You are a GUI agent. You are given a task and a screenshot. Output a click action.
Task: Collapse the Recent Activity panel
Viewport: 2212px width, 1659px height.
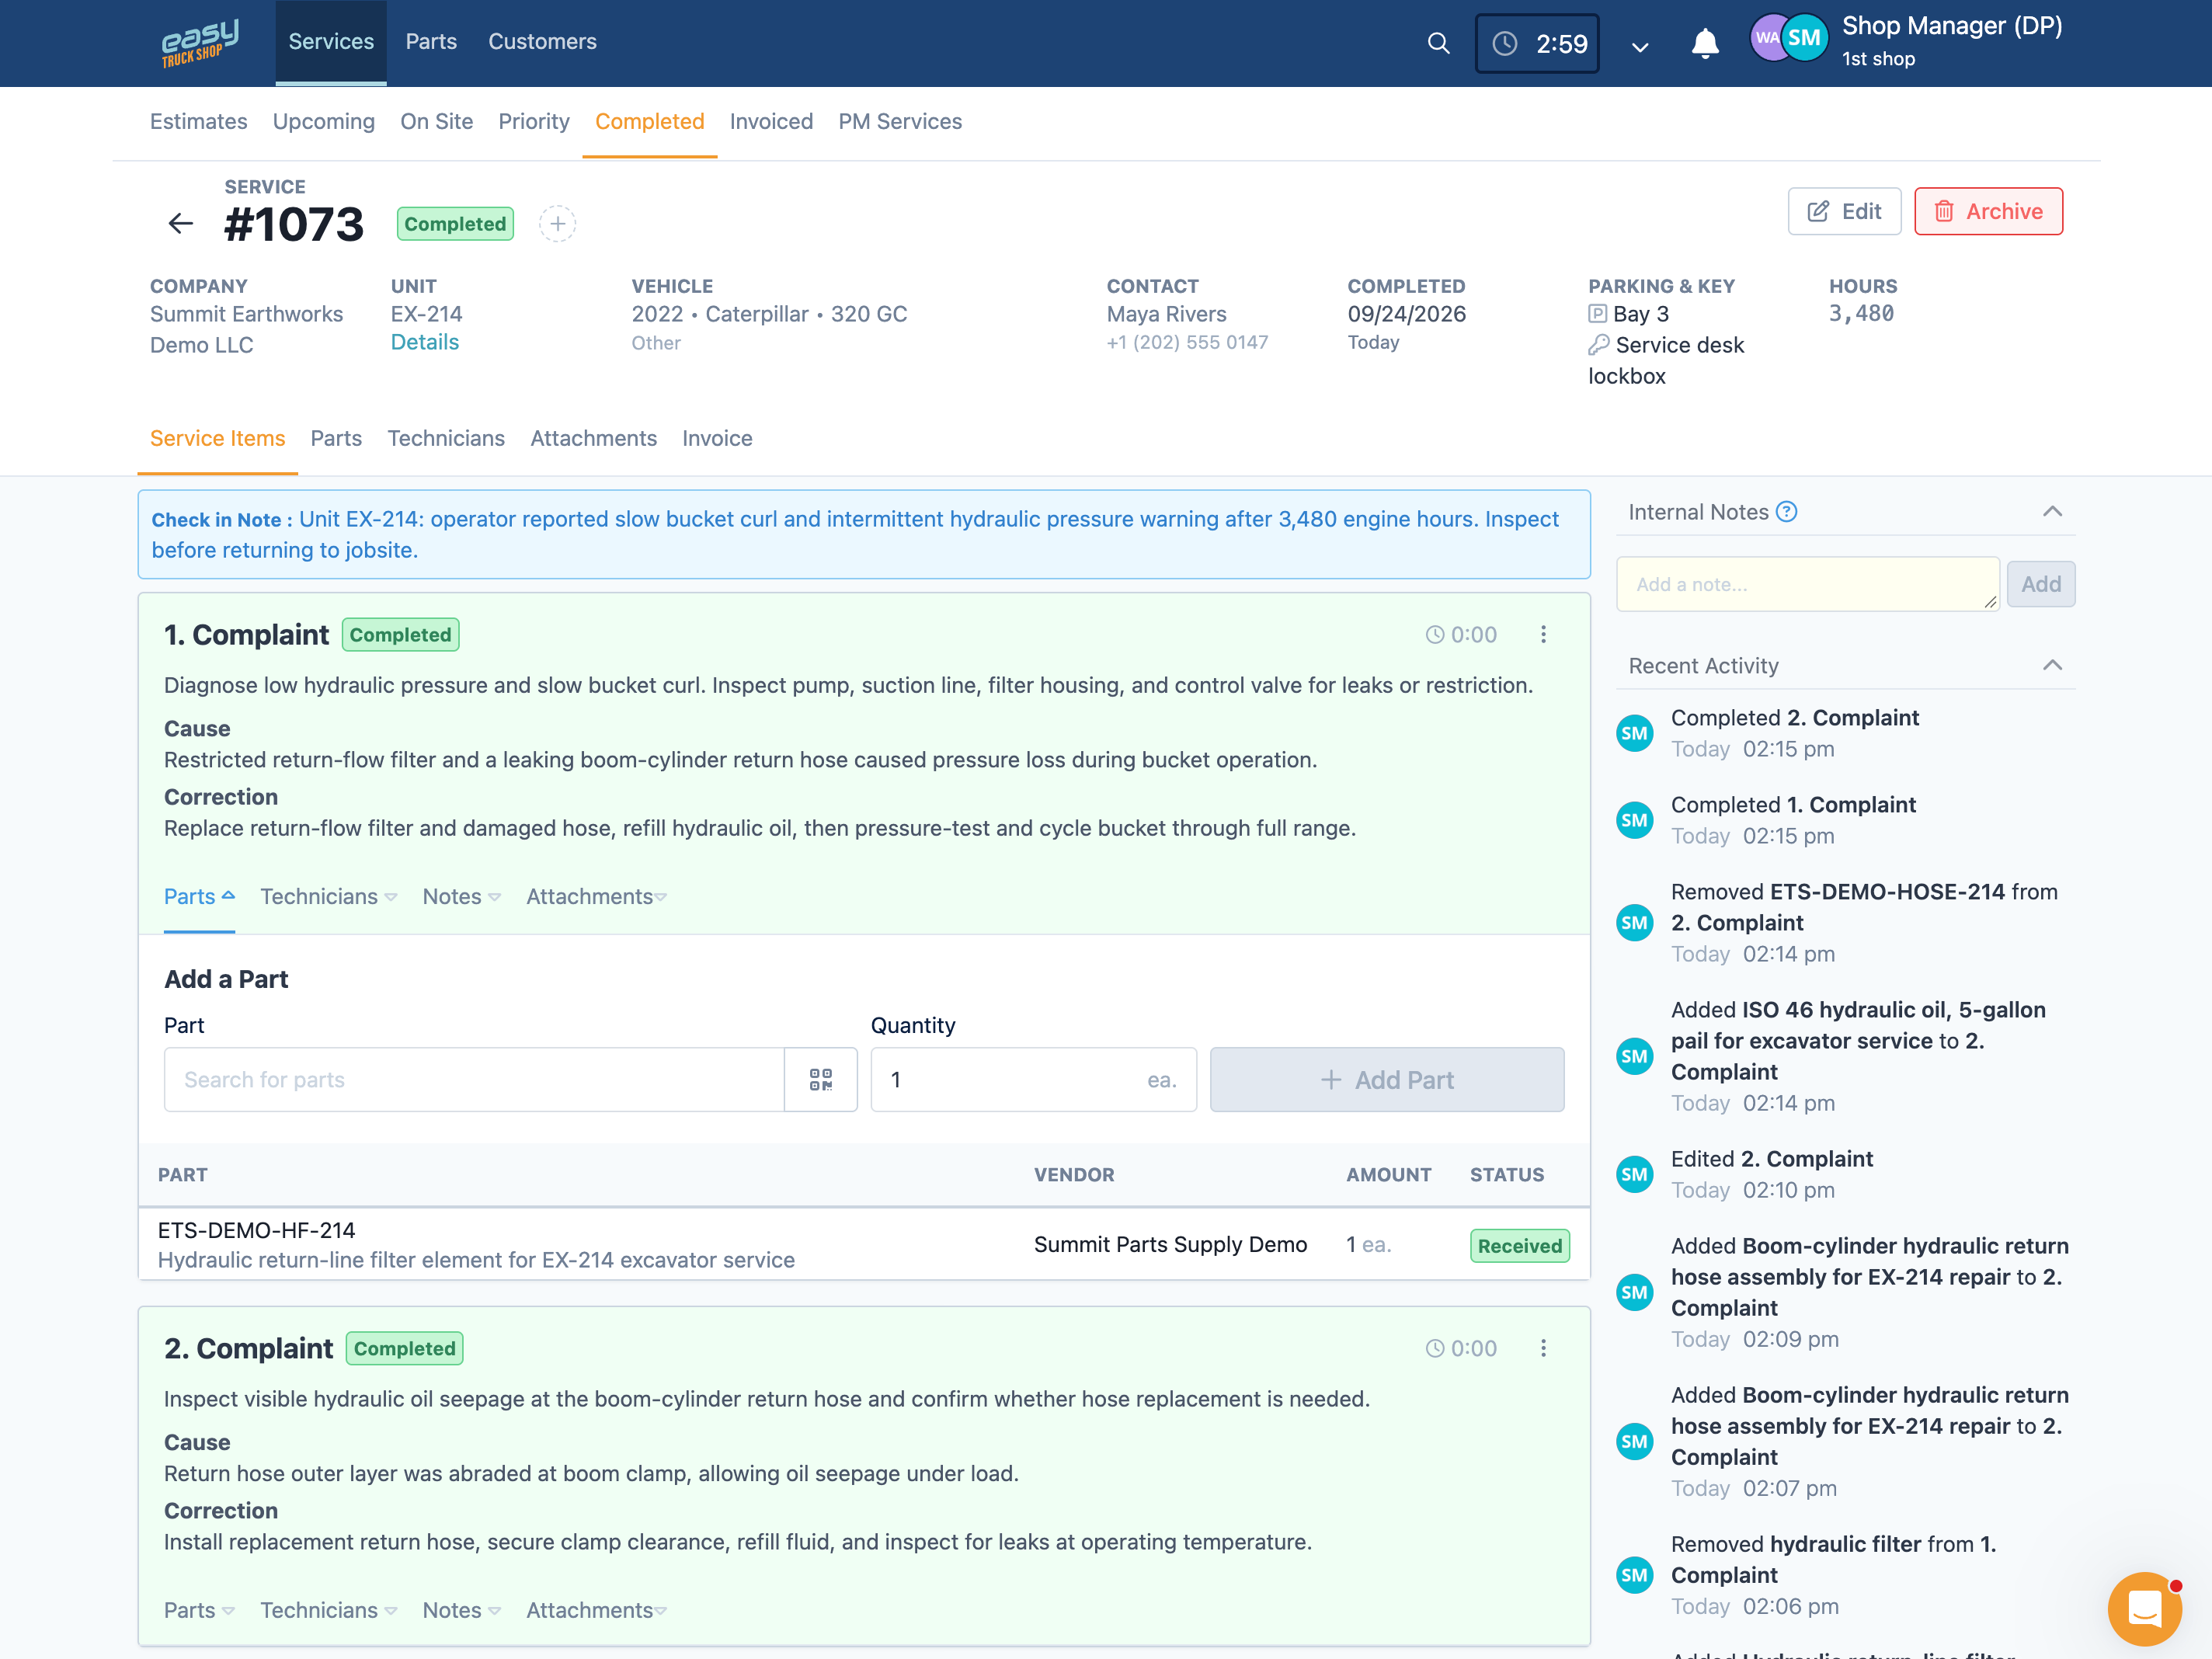(2052, 666)
